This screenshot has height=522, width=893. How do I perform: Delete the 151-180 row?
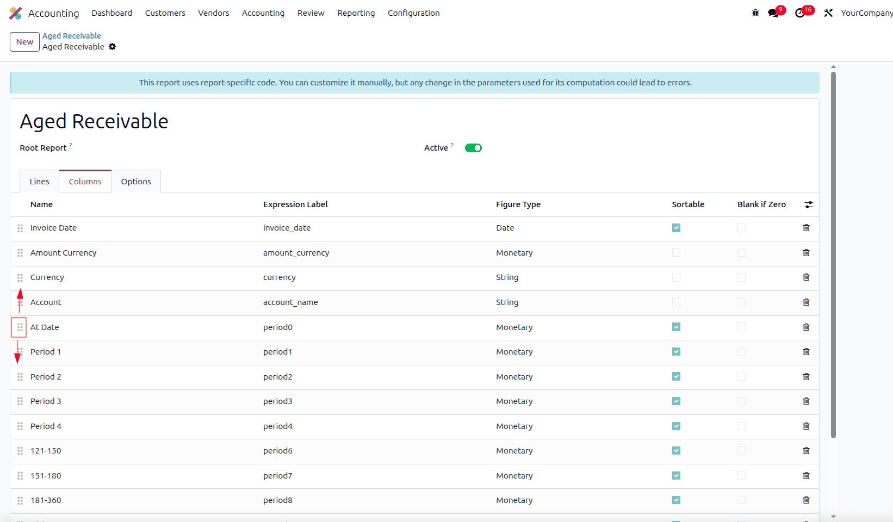[x=806, y=476]
